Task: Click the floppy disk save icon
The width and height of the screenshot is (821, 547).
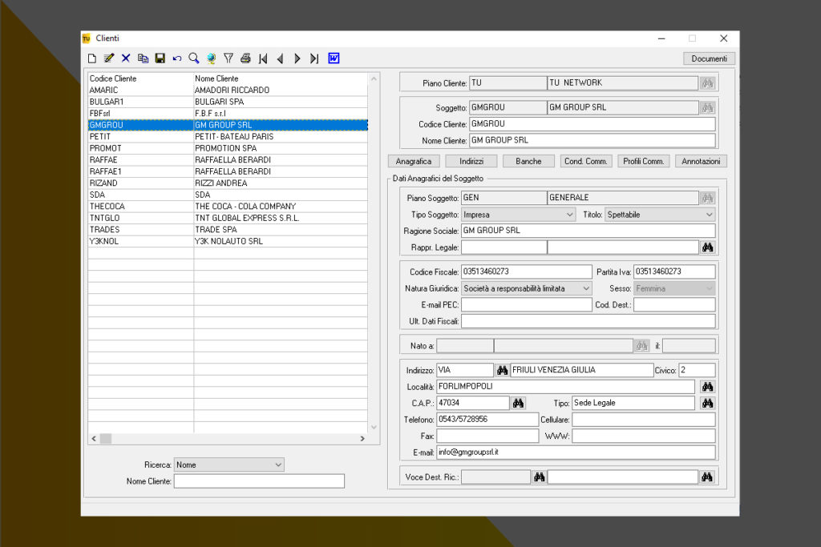Action: tap(160, 58)
